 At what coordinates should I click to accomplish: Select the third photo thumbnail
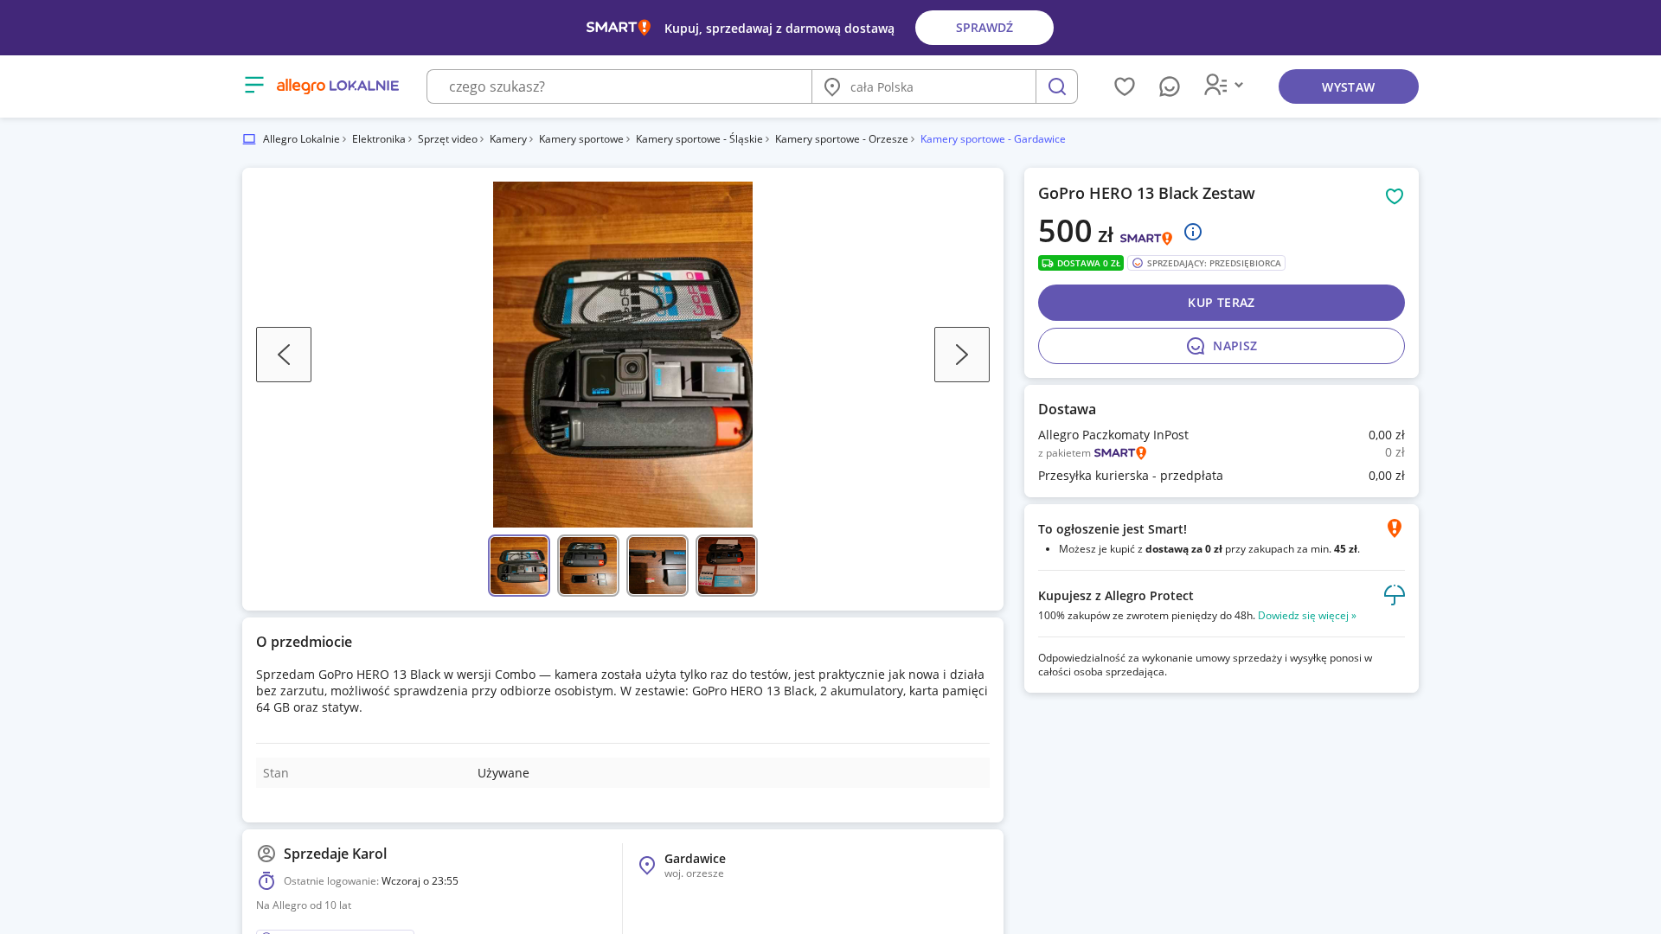657,566
